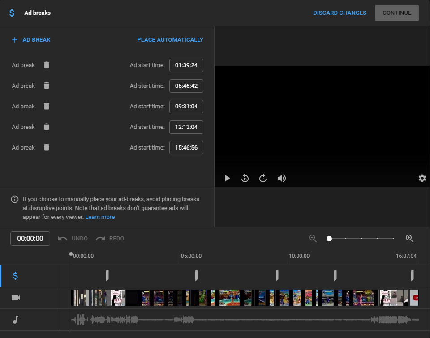430x338 pixels.
Task: Click the dollar sign Ad breaks header icon
Action: [x=12, y=13]
